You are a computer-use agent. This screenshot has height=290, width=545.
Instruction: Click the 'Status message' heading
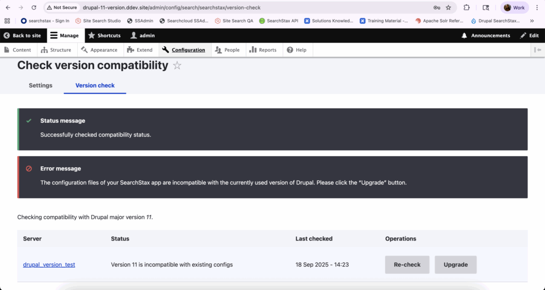(63, 121)
